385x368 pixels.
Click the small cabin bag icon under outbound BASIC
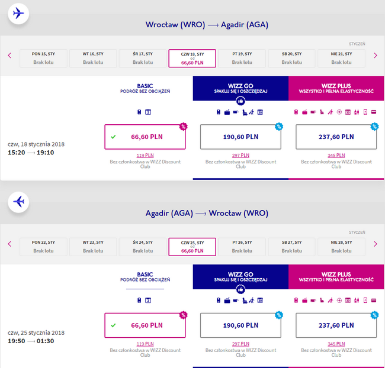click(x=139, y=112)
